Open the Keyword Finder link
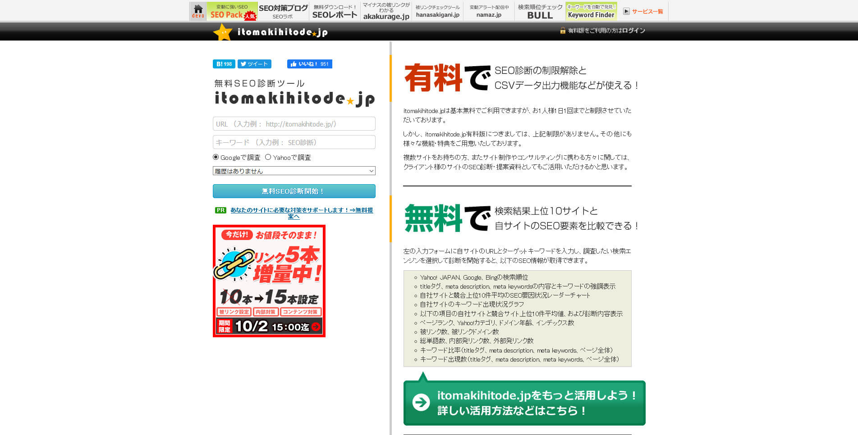 coord(591,11)
